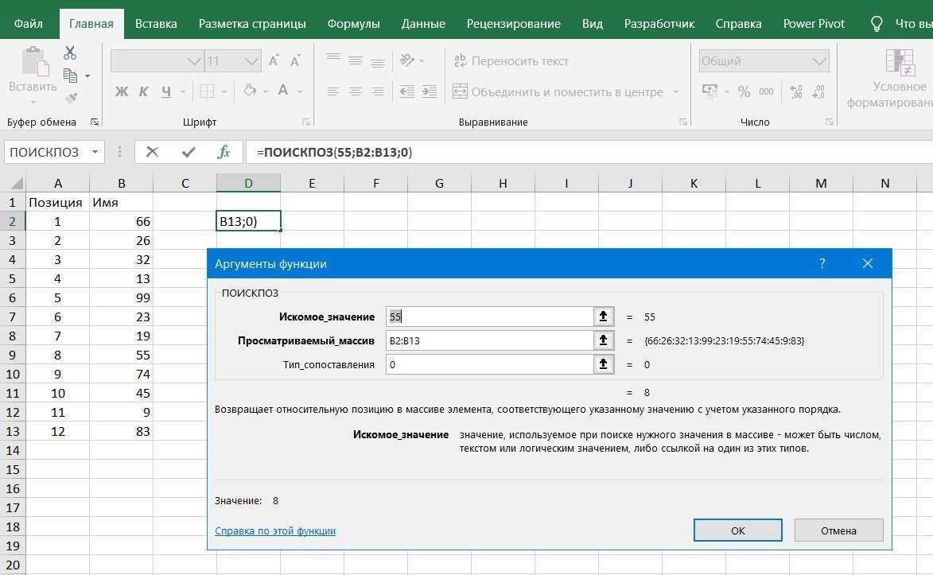Click the Cut scissors icon
This screenshot has height=575, width=933.
pyautogui.click(x=70, y=53)
